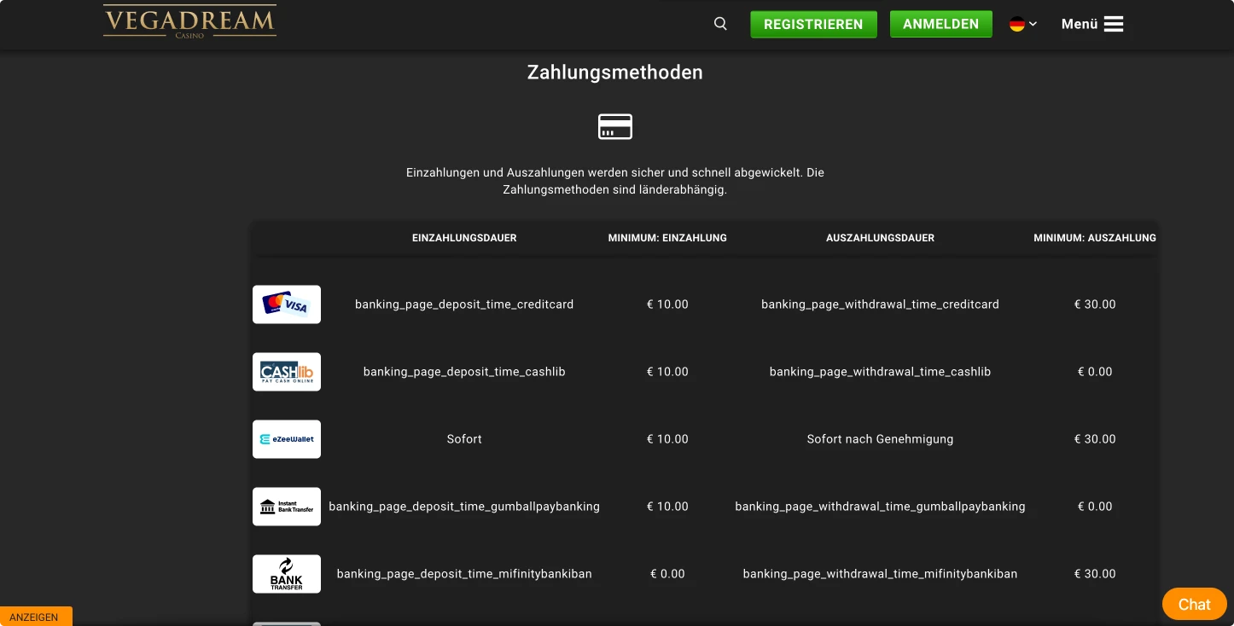The image size is (1234, 626).
Task: Click the search magnifier icon
Action: [720, 24]
